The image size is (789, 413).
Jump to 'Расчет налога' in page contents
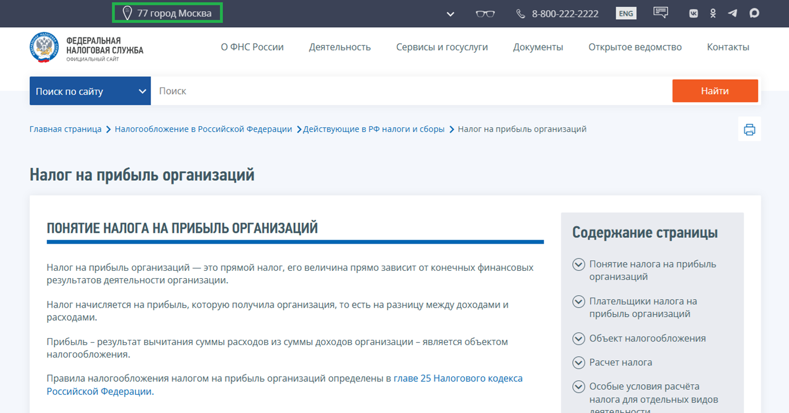point(621,363)
